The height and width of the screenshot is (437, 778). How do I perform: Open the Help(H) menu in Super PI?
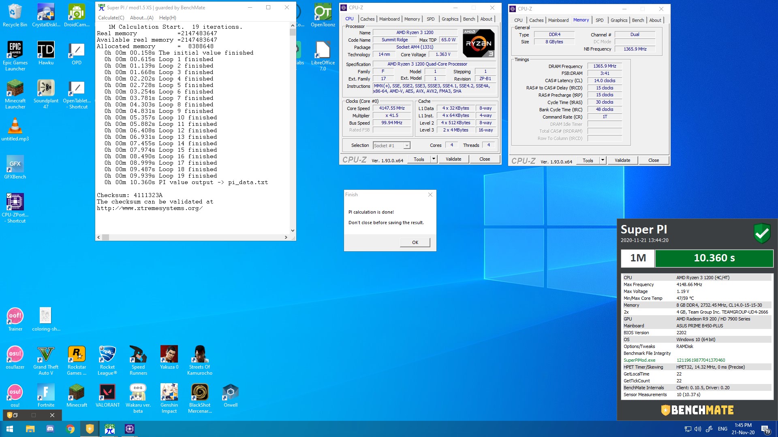(167, 18)
